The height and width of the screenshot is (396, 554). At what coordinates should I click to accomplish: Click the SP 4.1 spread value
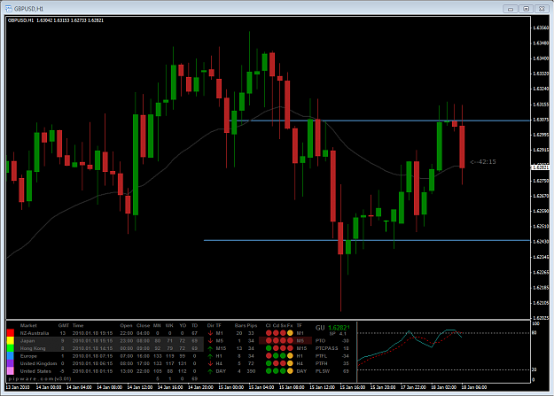pos(338,333)
